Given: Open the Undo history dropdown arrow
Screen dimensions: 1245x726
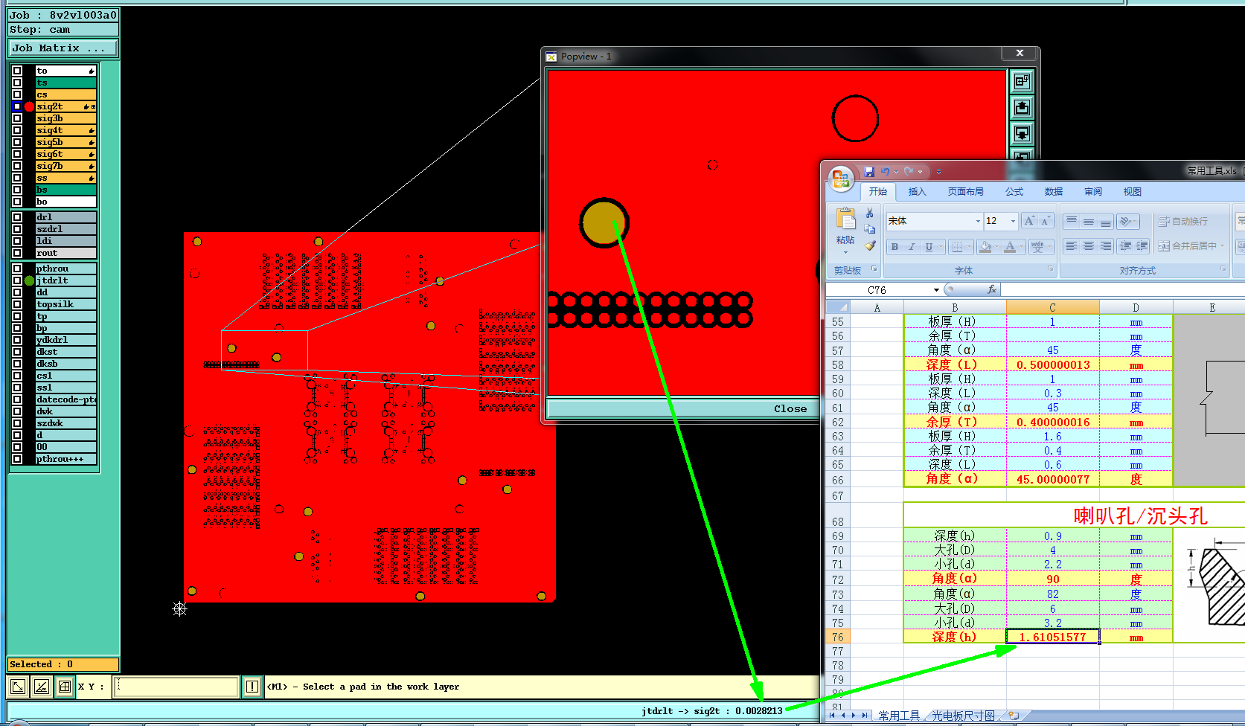Looking at the screenshot, I should click(896, 172).
